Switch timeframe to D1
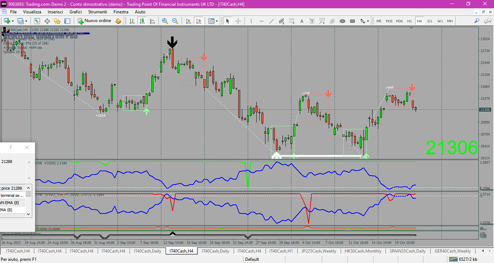 (x=430, y=21)
